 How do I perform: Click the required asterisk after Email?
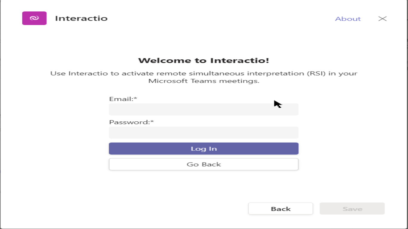[x=135, y=98]
